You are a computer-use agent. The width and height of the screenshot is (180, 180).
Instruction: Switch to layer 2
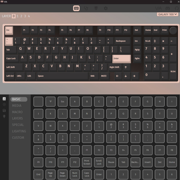[21, 16]
